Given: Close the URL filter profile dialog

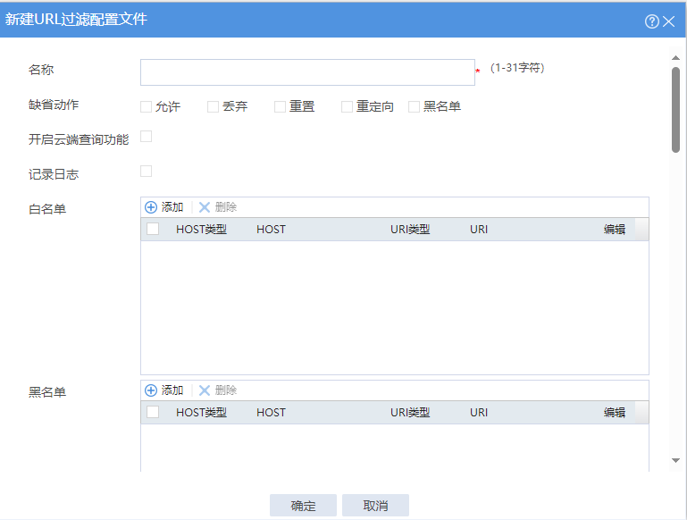Looking at the screenshot, I should 668,21.
